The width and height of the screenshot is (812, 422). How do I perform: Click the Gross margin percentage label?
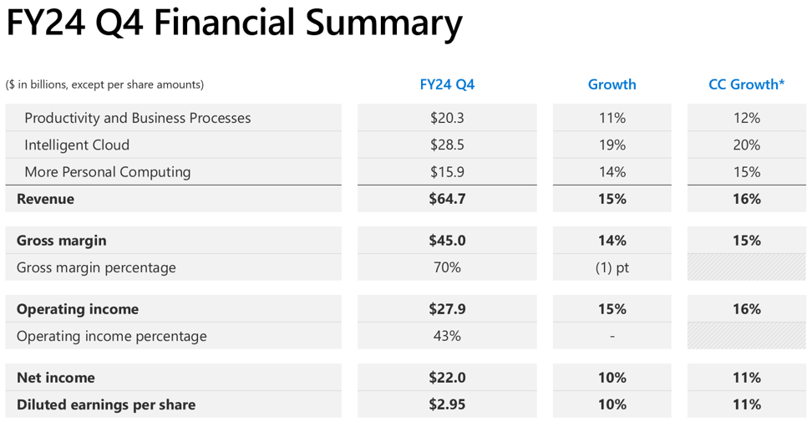tap(96, 267)
